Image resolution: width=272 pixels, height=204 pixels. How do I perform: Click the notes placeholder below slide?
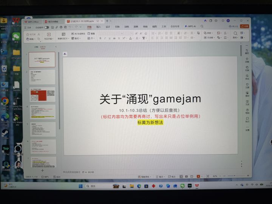pos(71,172)
